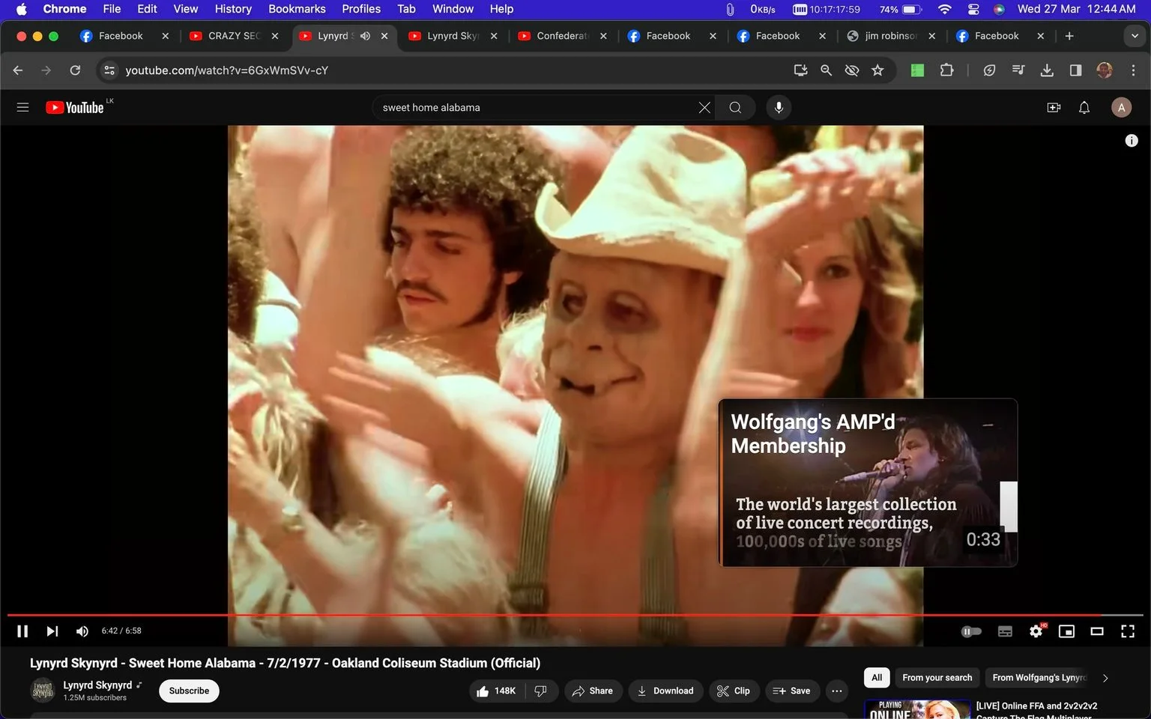Subscribe to the Lynyrd Skynyrd channel

pos(189,691)
